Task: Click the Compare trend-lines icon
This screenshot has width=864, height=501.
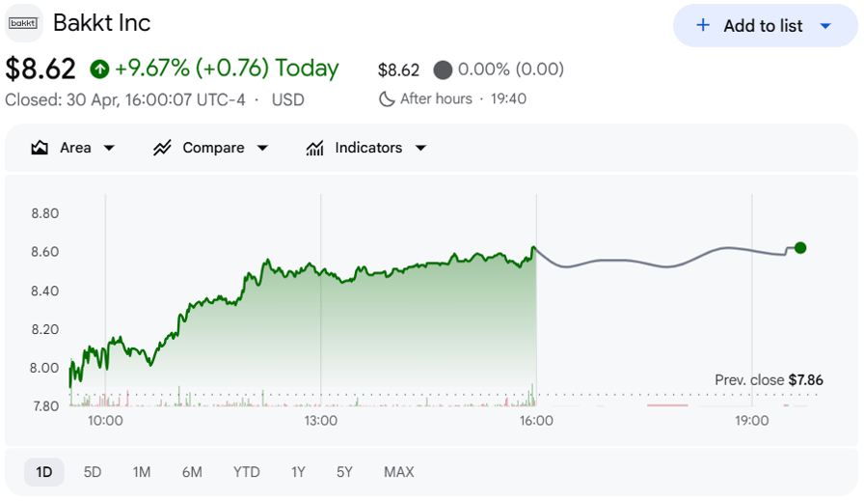Action: point(162,148)
